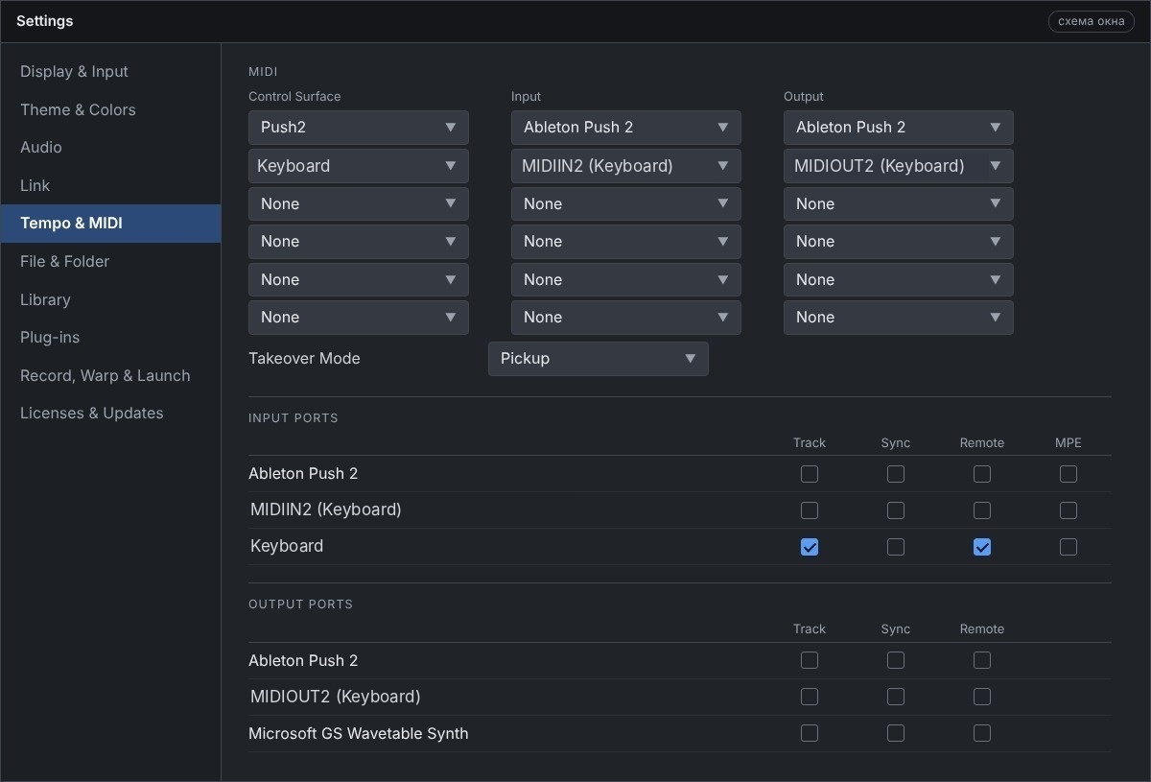
Task: Expand the Ableton Push 2 output dropdown
Action: point(898,128)
